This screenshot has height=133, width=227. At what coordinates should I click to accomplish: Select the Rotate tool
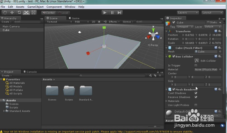click(19, 12)
